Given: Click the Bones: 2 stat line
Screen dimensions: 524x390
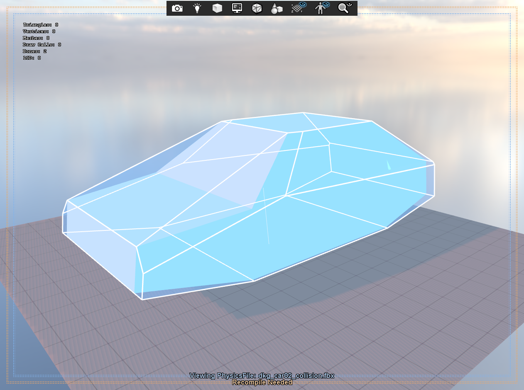Looking at the screenshot, I should [34, 51].
